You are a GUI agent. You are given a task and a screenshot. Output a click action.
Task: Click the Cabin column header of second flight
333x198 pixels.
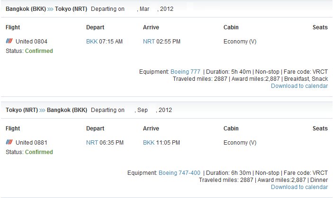tap(231, 129)
